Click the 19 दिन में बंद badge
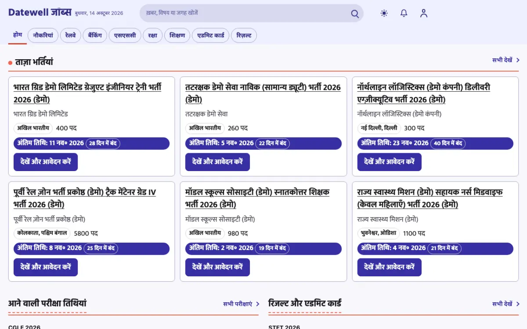527x329 pixels. point(272,248)
